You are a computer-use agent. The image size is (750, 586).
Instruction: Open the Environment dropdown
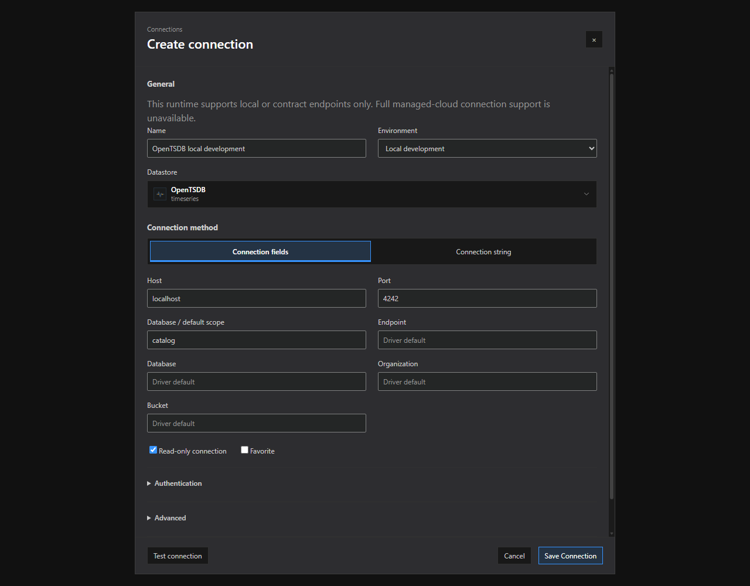pyautogui.click(x=487, y=148)
